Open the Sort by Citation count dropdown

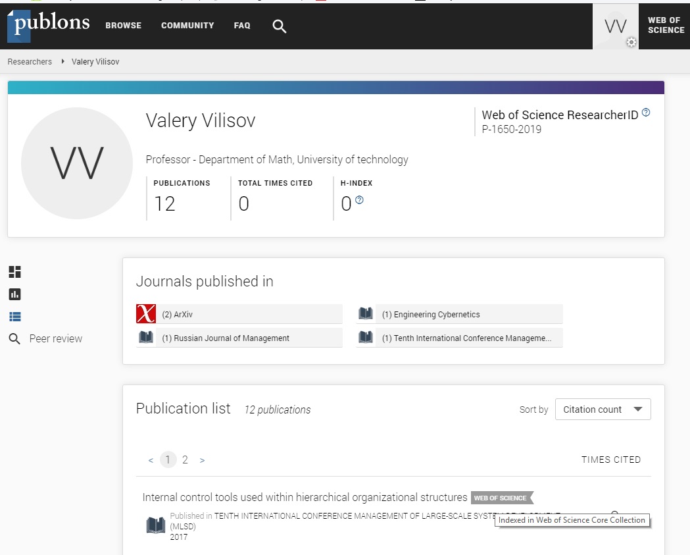pyautogui.click(x=603, y=410)
